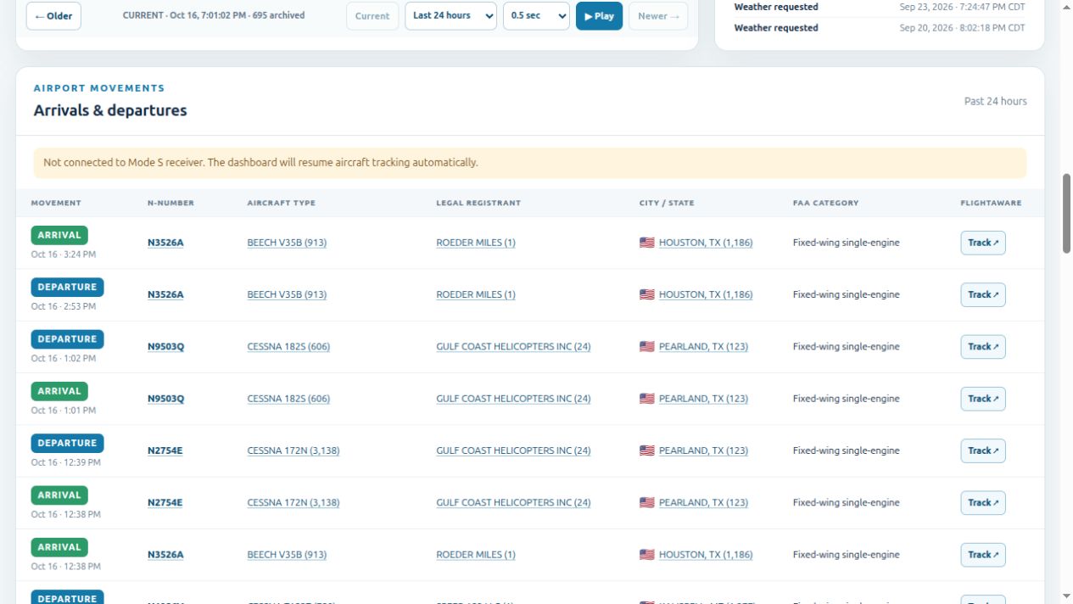1073x604 pixels.
Task: Click the Mode S receiver warning banner
Action: click(530, 163)
